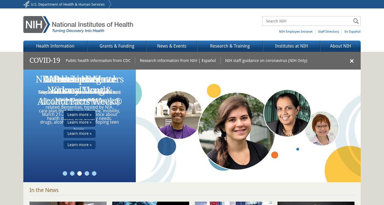Viewport: 384px width, 205px height.
Task: Open NIH staff guidance on coronavirus link
Action: pos(266,61)
